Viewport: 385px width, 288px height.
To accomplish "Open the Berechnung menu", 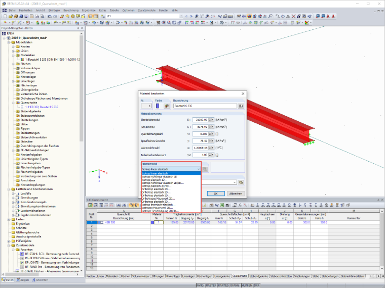I will [x=71, y=10].
